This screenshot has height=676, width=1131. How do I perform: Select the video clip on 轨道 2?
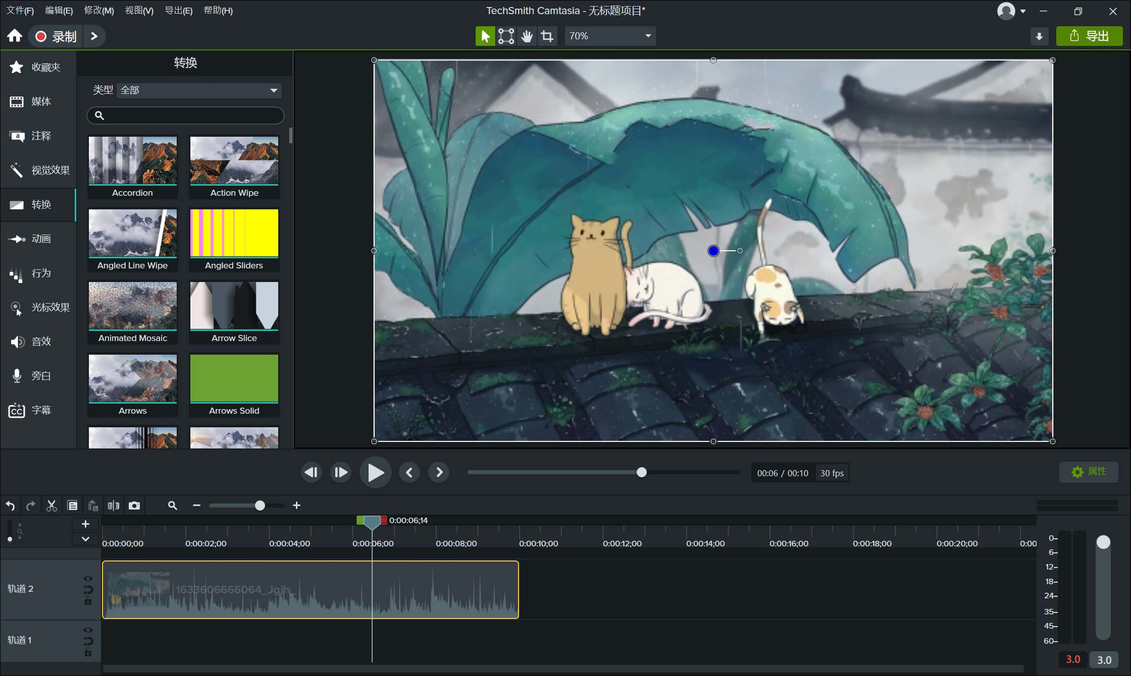311,590
